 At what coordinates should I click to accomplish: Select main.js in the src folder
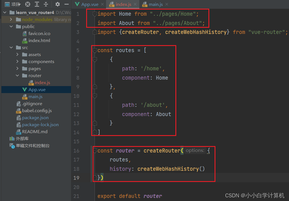[35, 97]
